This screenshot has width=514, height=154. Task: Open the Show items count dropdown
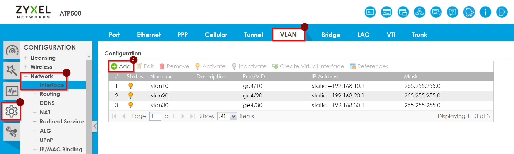coord(234,116)
